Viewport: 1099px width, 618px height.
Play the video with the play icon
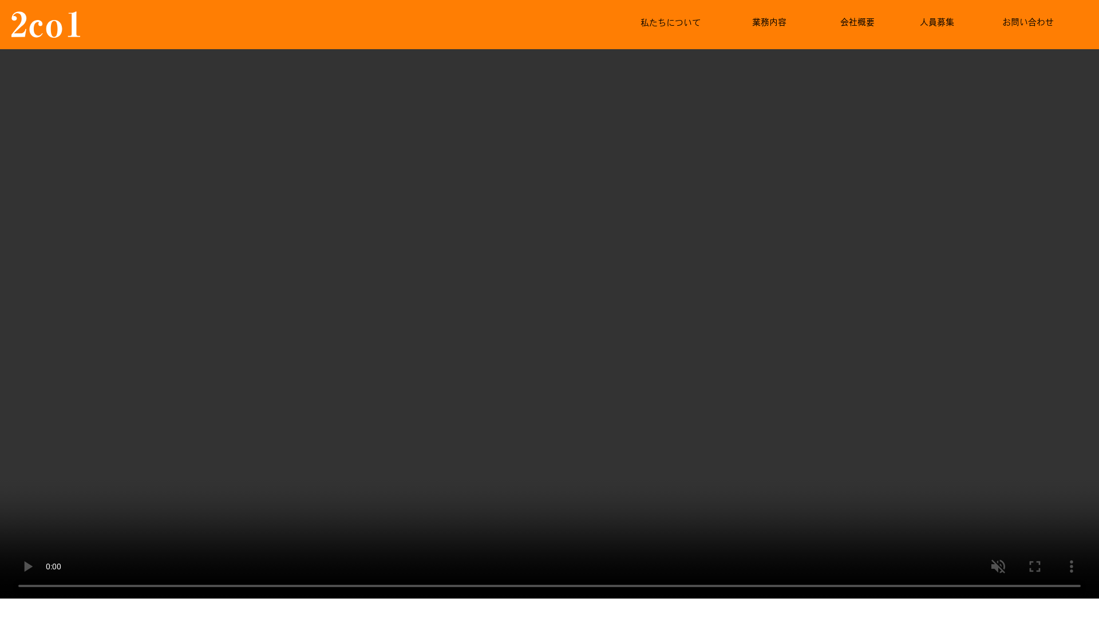[27, 566]
